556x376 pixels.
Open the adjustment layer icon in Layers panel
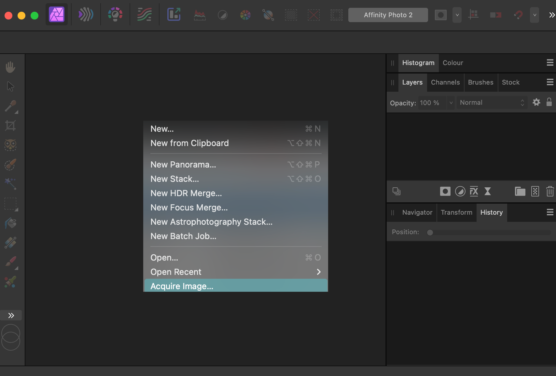460,191
